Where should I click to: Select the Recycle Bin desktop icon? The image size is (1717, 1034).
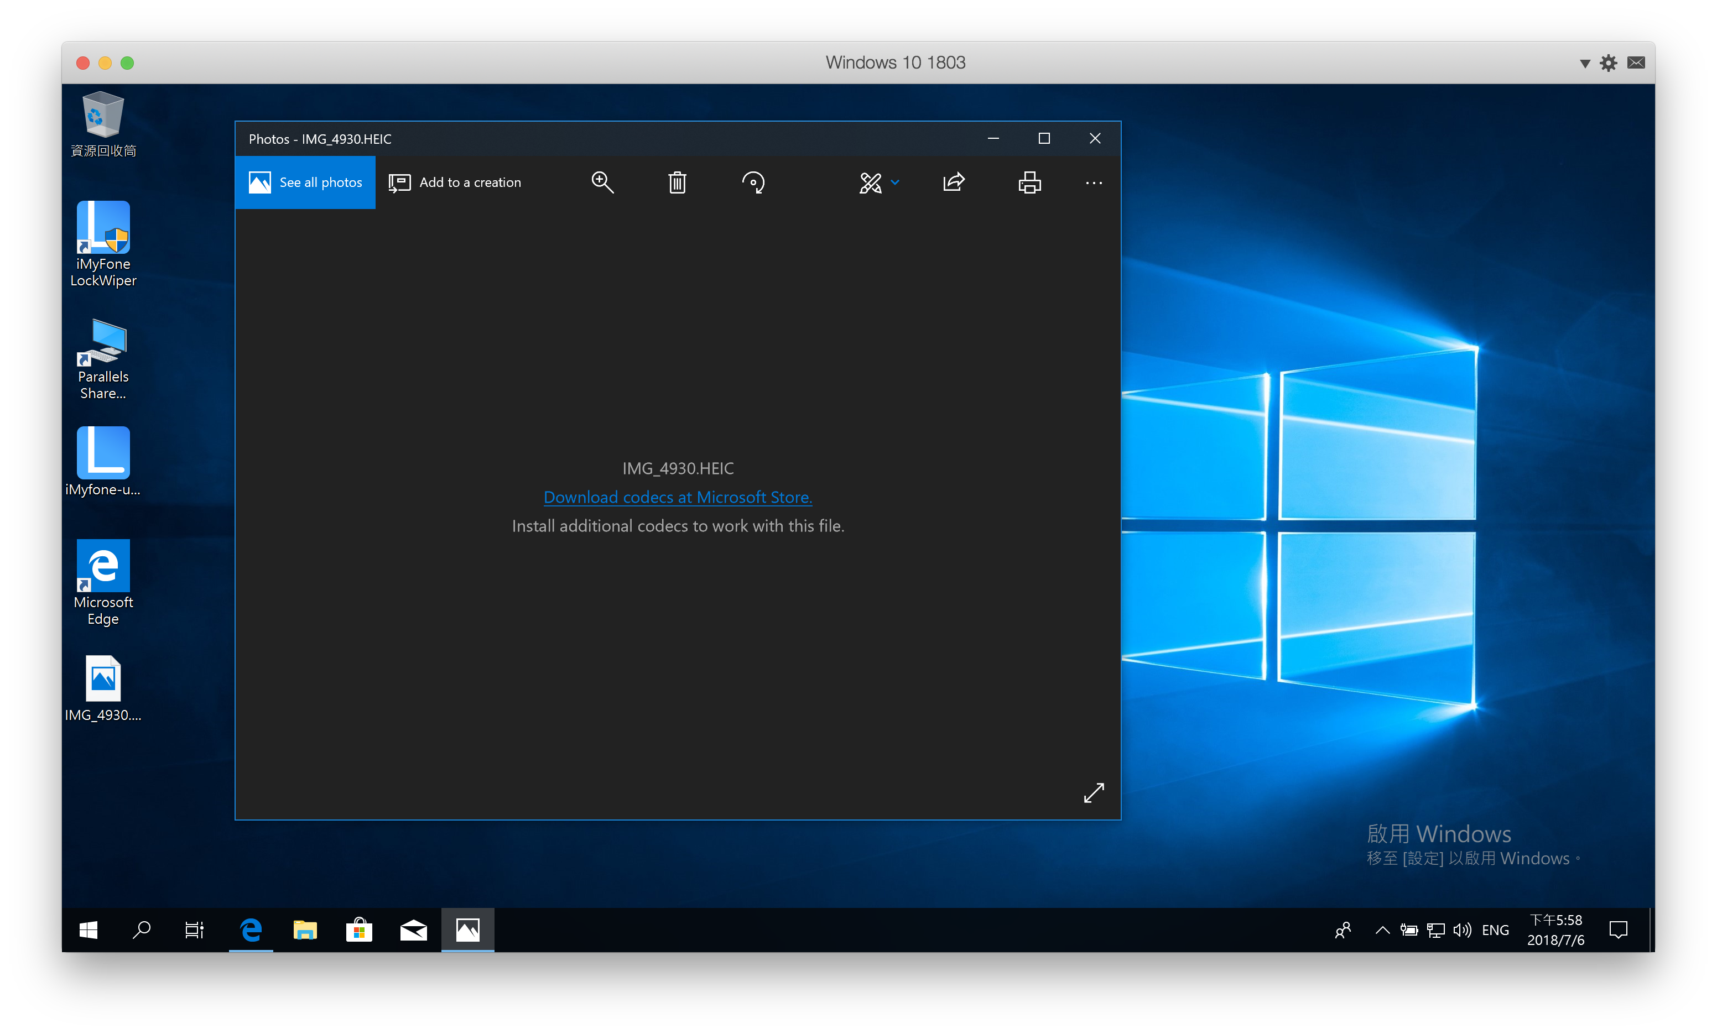click(x=103, y=126)
